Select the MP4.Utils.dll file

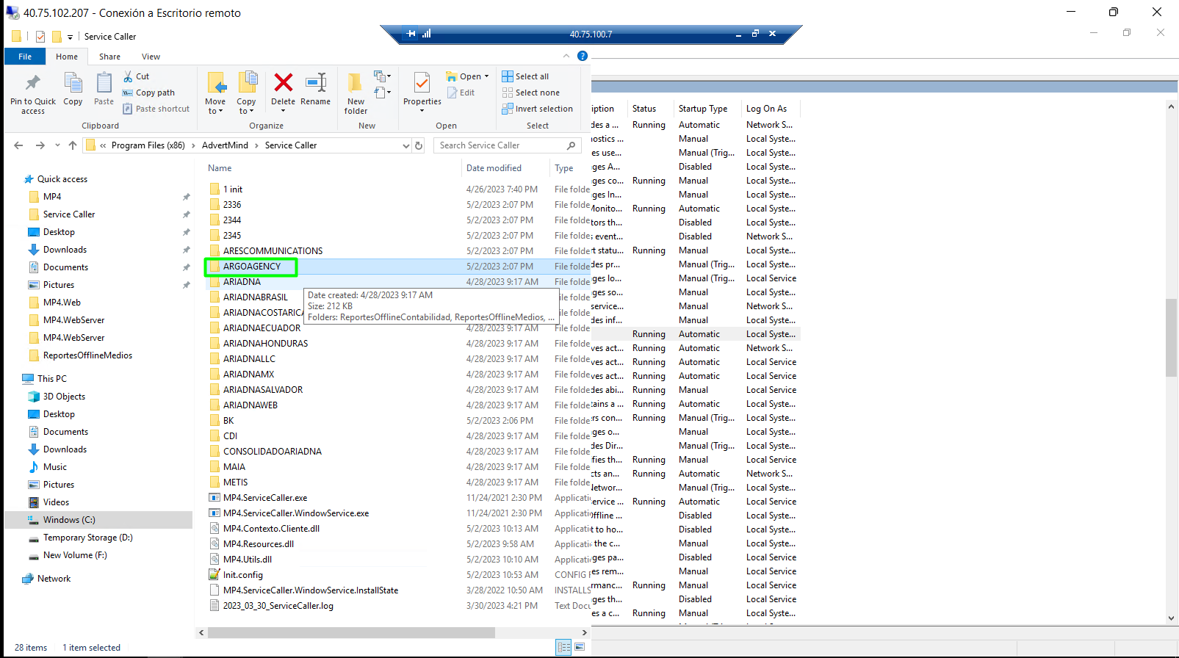point(248,560)
